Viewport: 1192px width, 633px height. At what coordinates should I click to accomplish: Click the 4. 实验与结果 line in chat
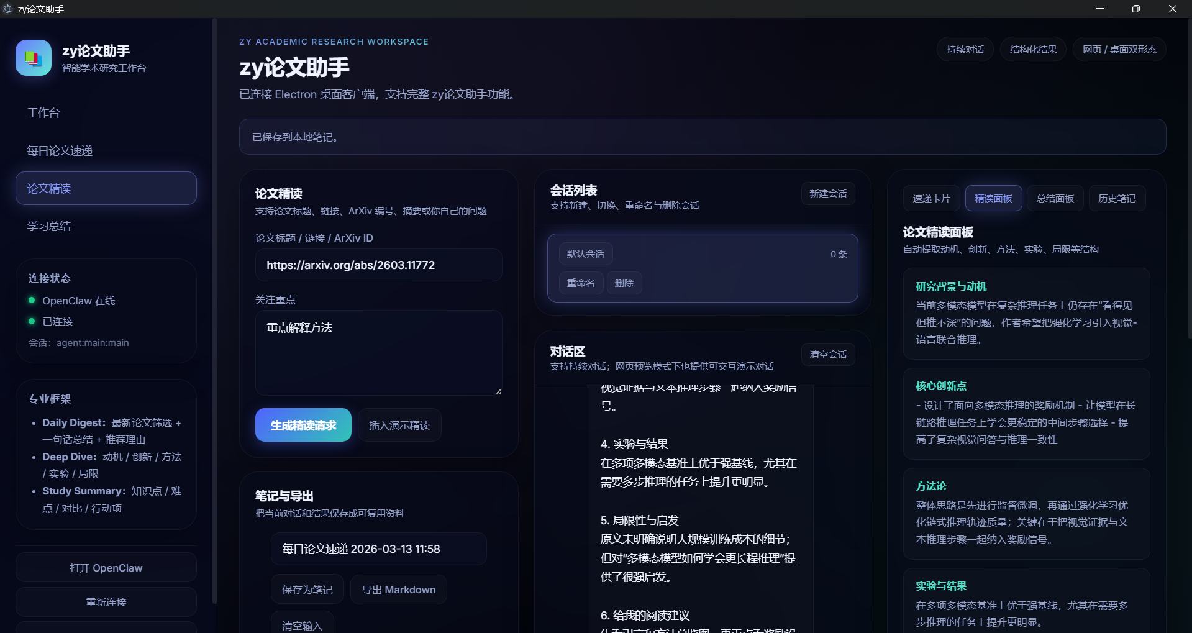634,444
